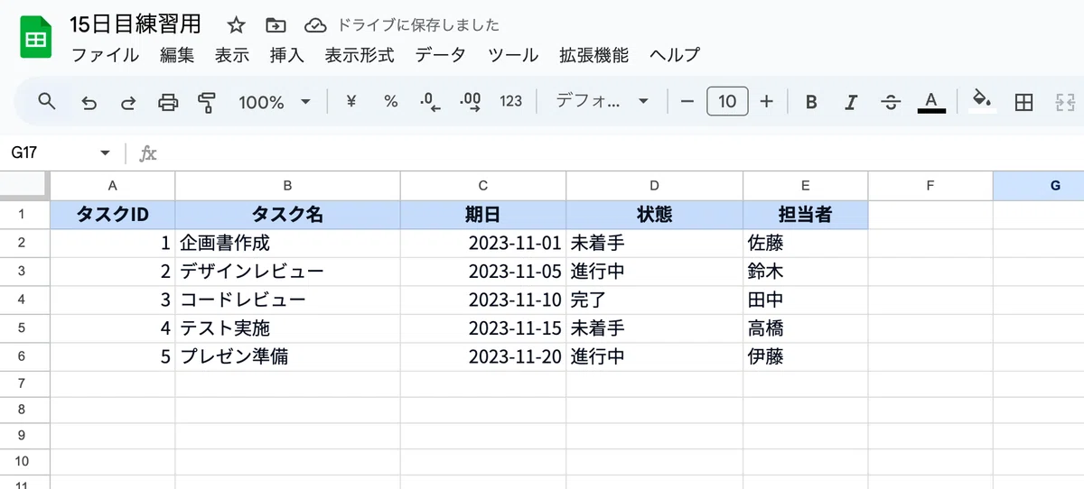Select the row 7 header
This screenshot has height=489, width=1084.
tap(24, 383)
